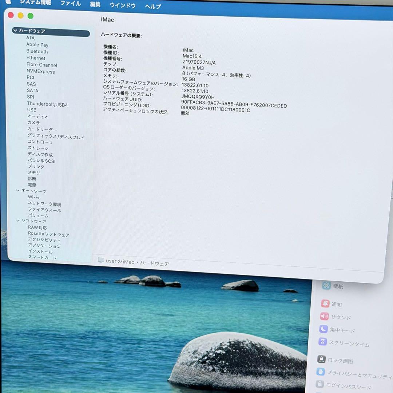Open プライバシーとセキュリティ icon in System Settings

[x=320, y=372]
